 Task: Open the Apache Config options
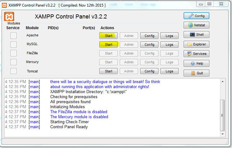click(x=149, y=36)
